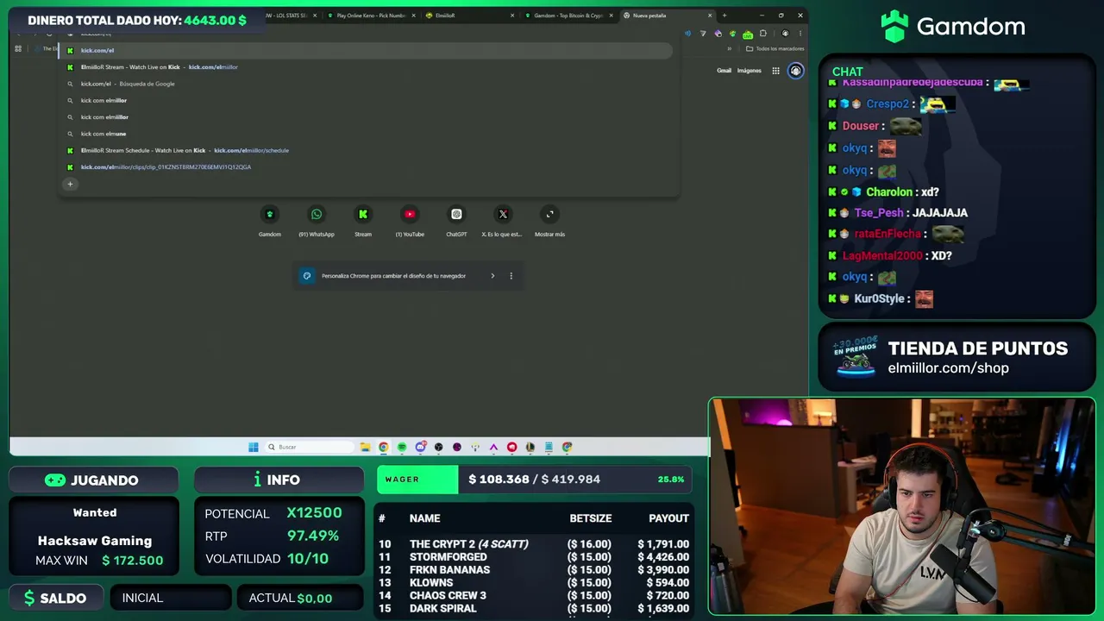Click the X12500 potential value
Viewport: 1104px width, 621px height.
(314, 513)
